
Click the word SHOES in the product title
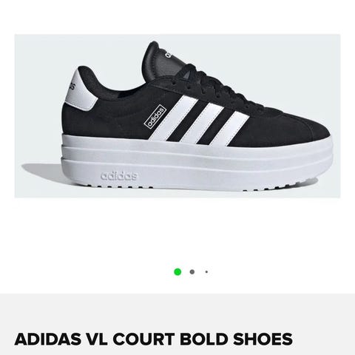point(263,339)
